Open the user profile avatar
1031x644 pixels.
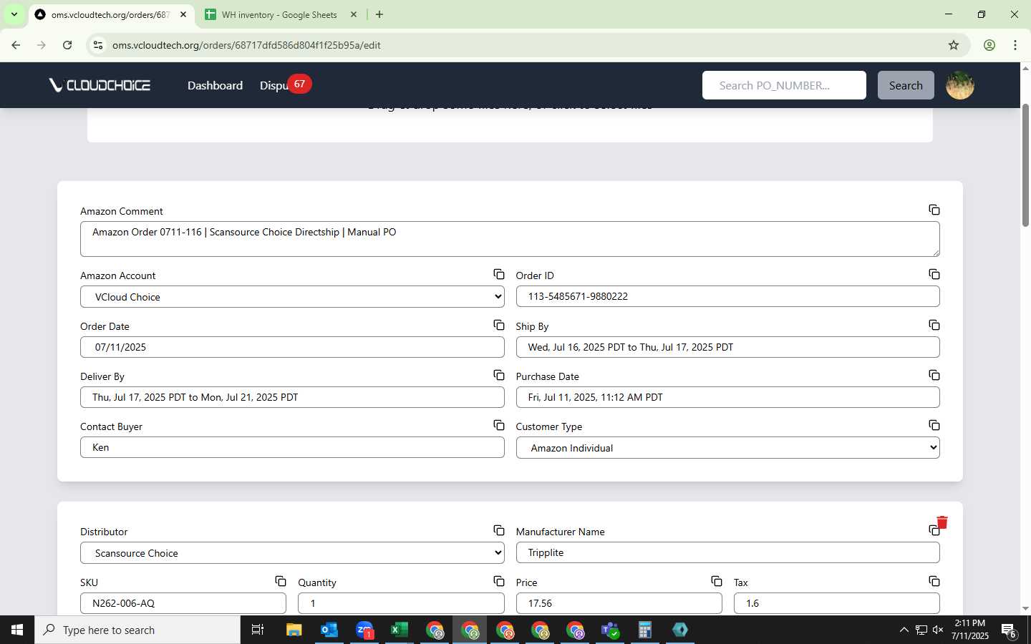tap(960, 85)
